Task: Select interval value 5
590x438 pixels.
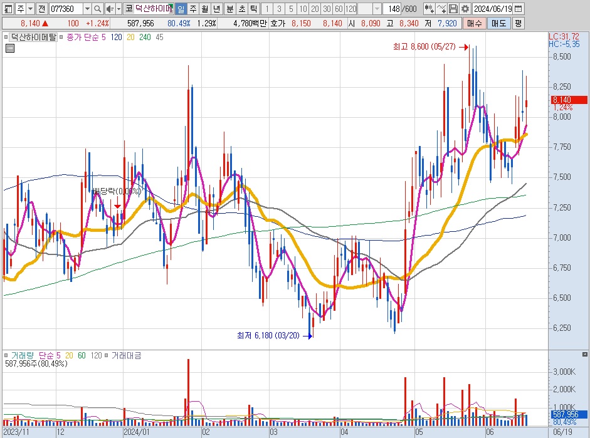Action: pos(291,9)
